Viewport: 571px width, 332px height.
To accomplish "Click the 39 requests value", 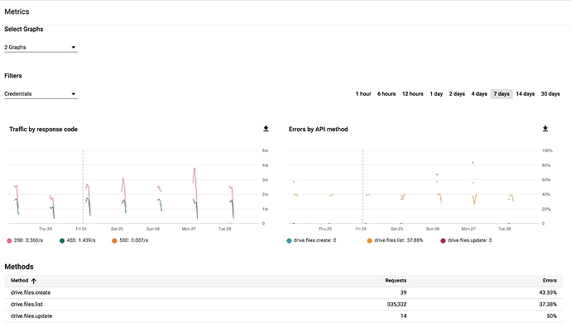I will click(403, 292).
